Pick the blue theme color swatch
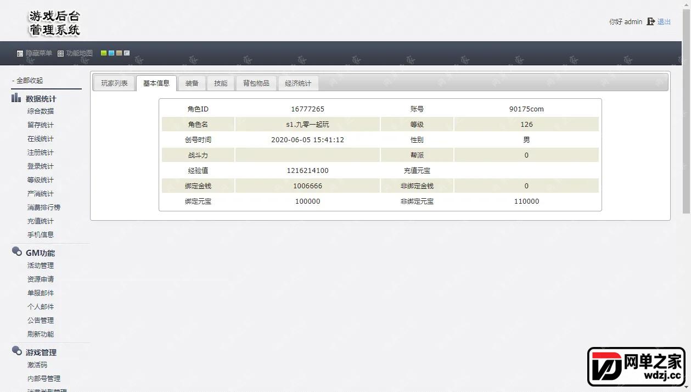Screen dimensions: 691x392 [111, 53]
